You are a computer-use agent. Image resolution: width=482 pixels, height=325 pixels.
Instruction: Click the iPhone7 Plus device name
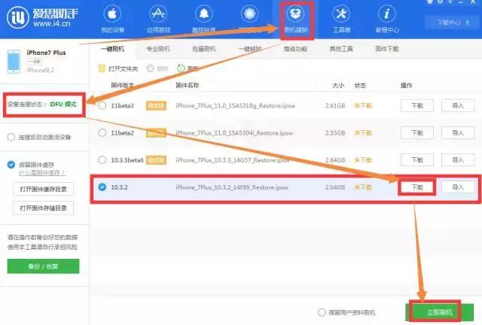click(47, 53)
